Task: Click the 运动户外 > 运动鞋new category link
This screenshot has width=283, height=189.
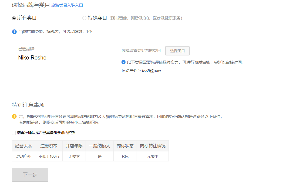Action: pyautogui.click(x=141, y=70)
